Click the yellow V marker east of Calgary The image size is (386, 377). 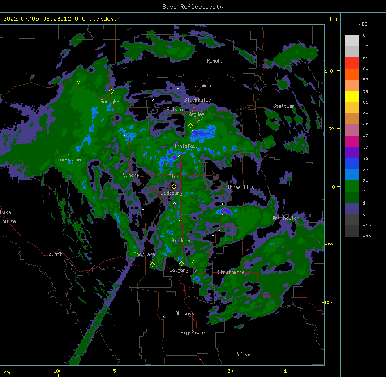[192, 261]
